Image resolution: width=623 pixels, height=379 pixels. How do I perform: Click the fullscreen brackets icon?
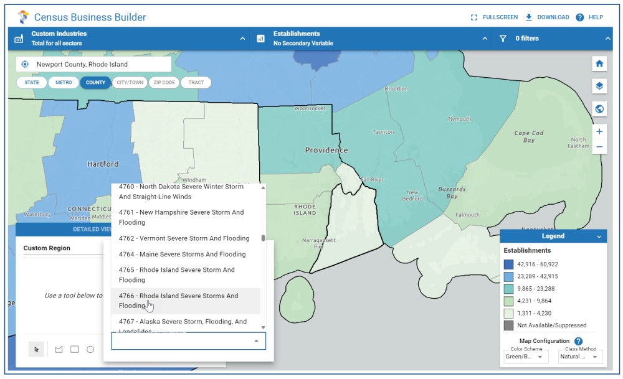[x=473, y=17]
